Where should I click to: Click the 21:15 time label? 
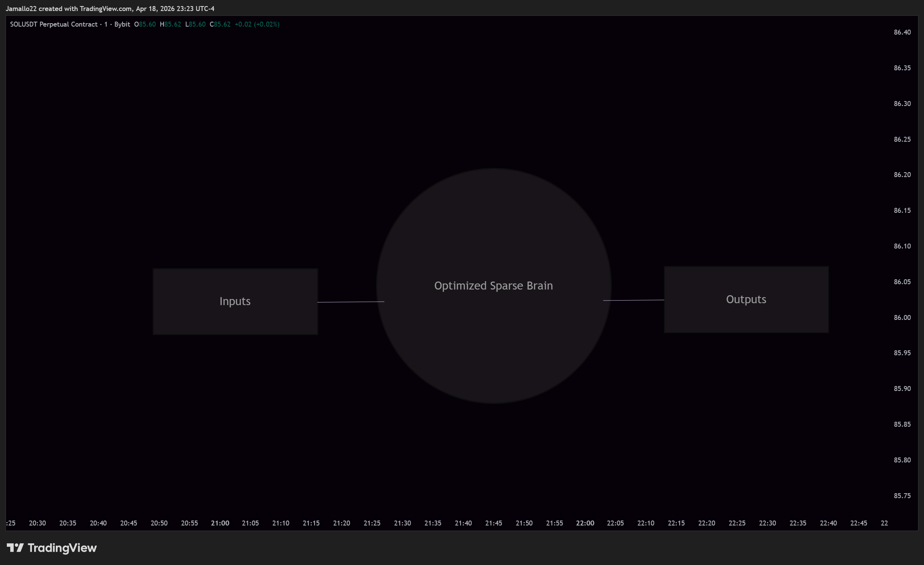click(311, 523)
